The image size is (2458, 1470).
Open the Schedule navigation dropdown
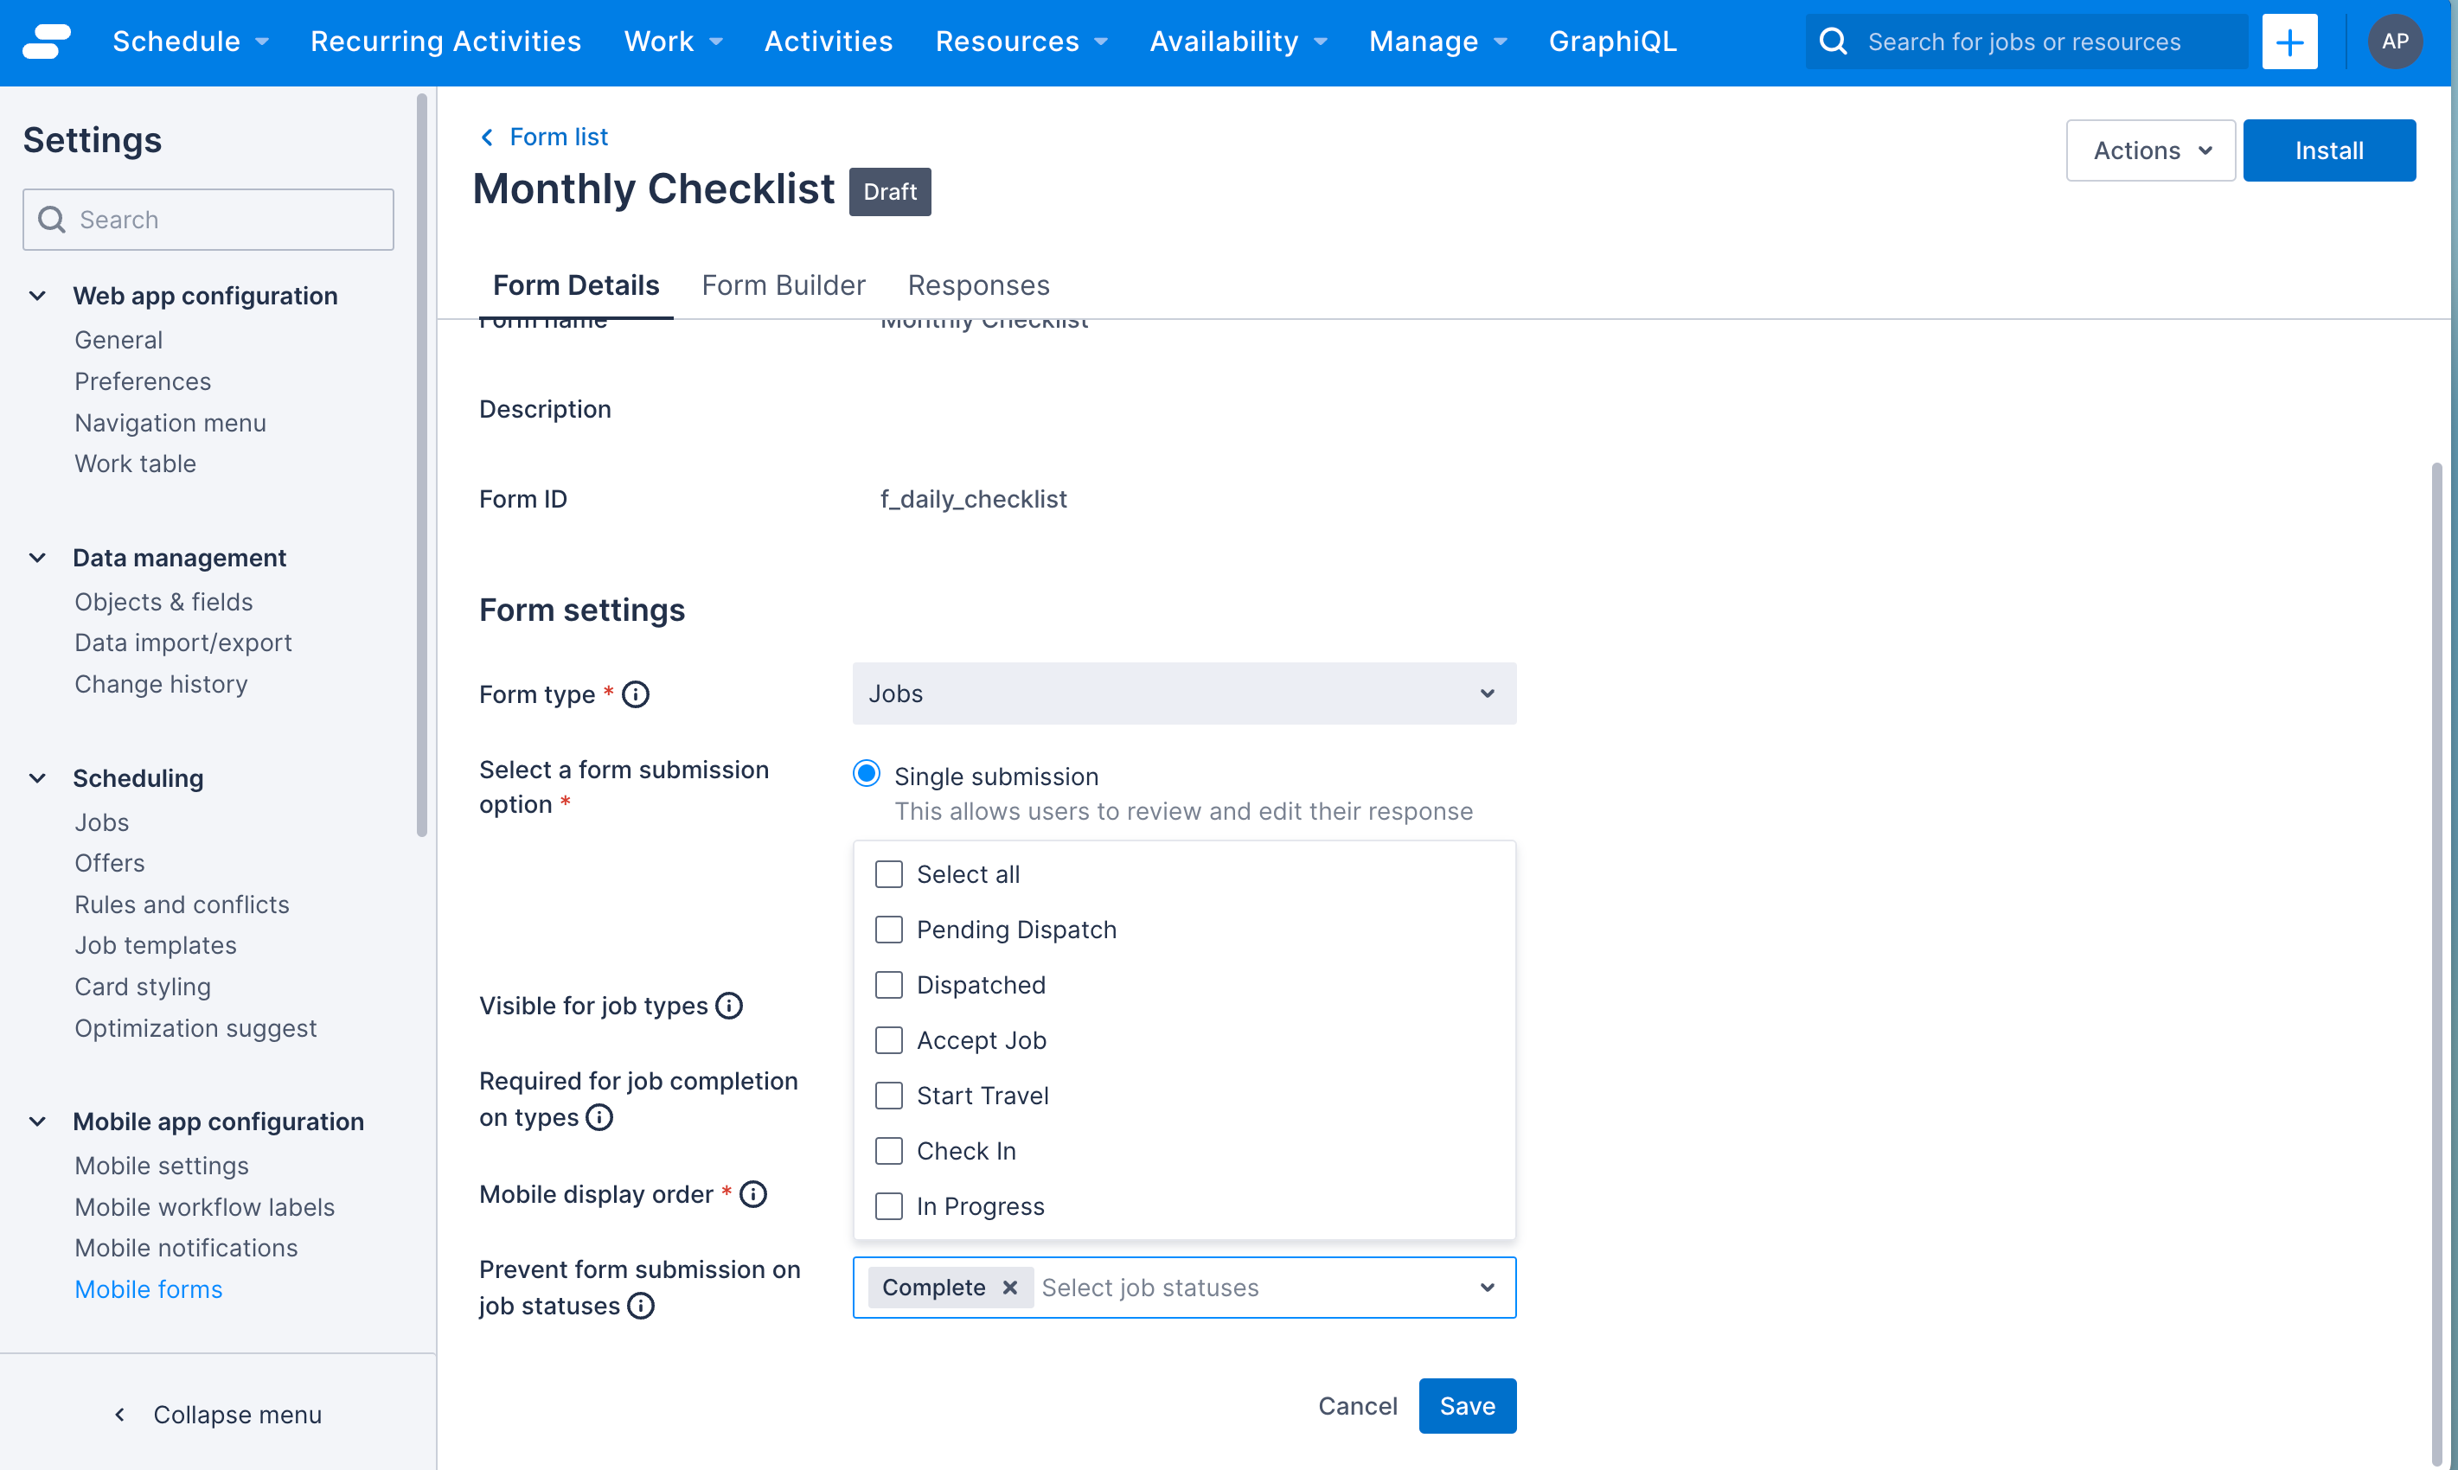point(190,42)
